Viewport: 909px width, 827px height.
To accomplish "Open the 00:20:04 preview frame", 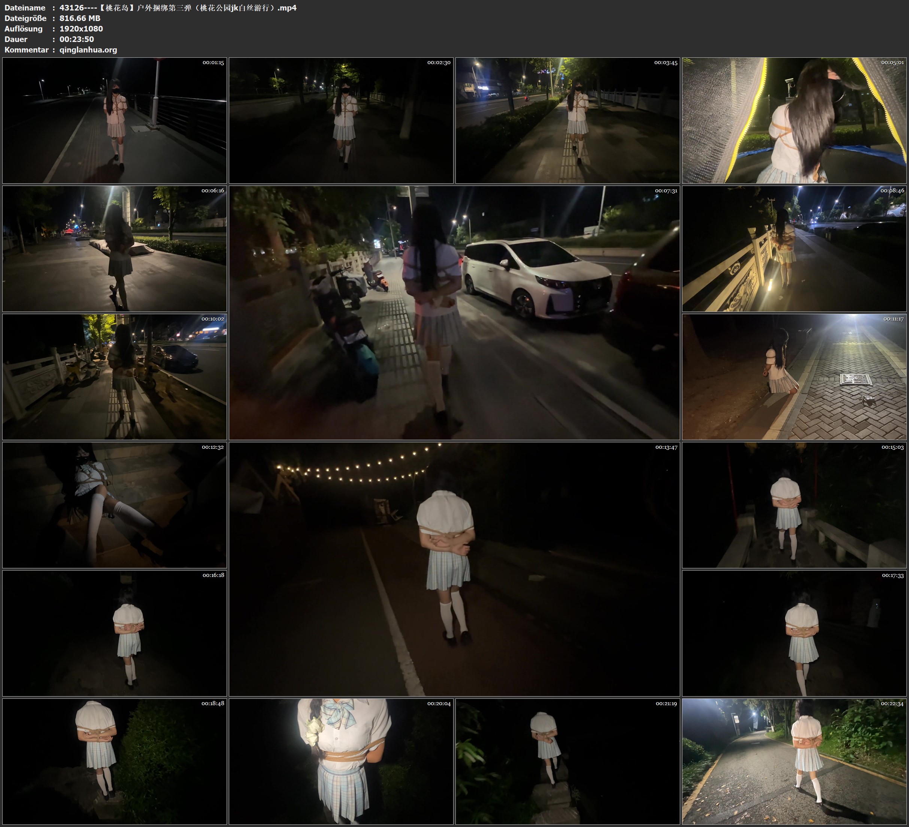I will [x=341, y=761].
